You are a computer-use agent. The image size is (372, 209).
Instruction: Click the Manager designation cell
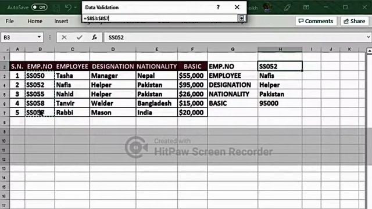(113, 75)
